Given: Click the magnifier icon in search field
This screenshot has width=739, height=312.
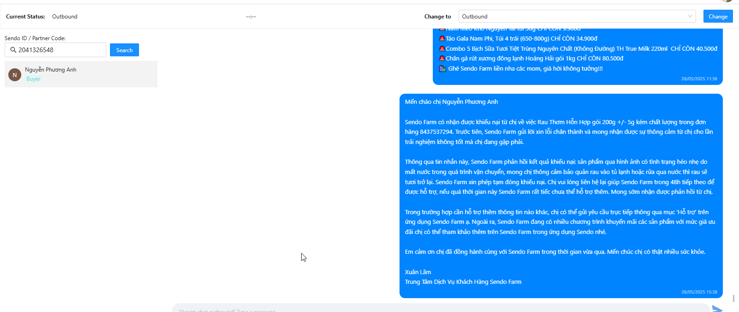Looking at the screenshot, I should pos(13,50).
